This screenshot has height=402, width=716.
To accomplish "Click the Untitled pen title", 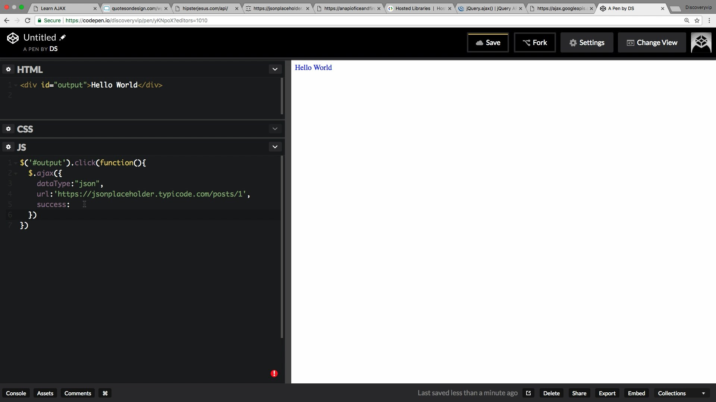I will click(40, 37).
